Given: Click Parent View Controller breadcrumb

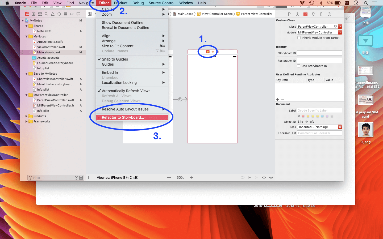Looking at the screenshot, I should (x=254, y=14).
